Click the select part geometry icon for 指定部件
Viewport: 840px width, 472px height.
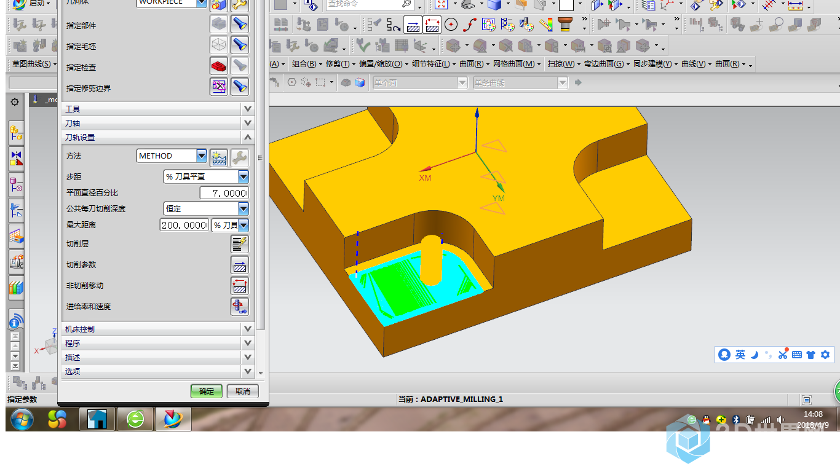[x=219, y=25]
